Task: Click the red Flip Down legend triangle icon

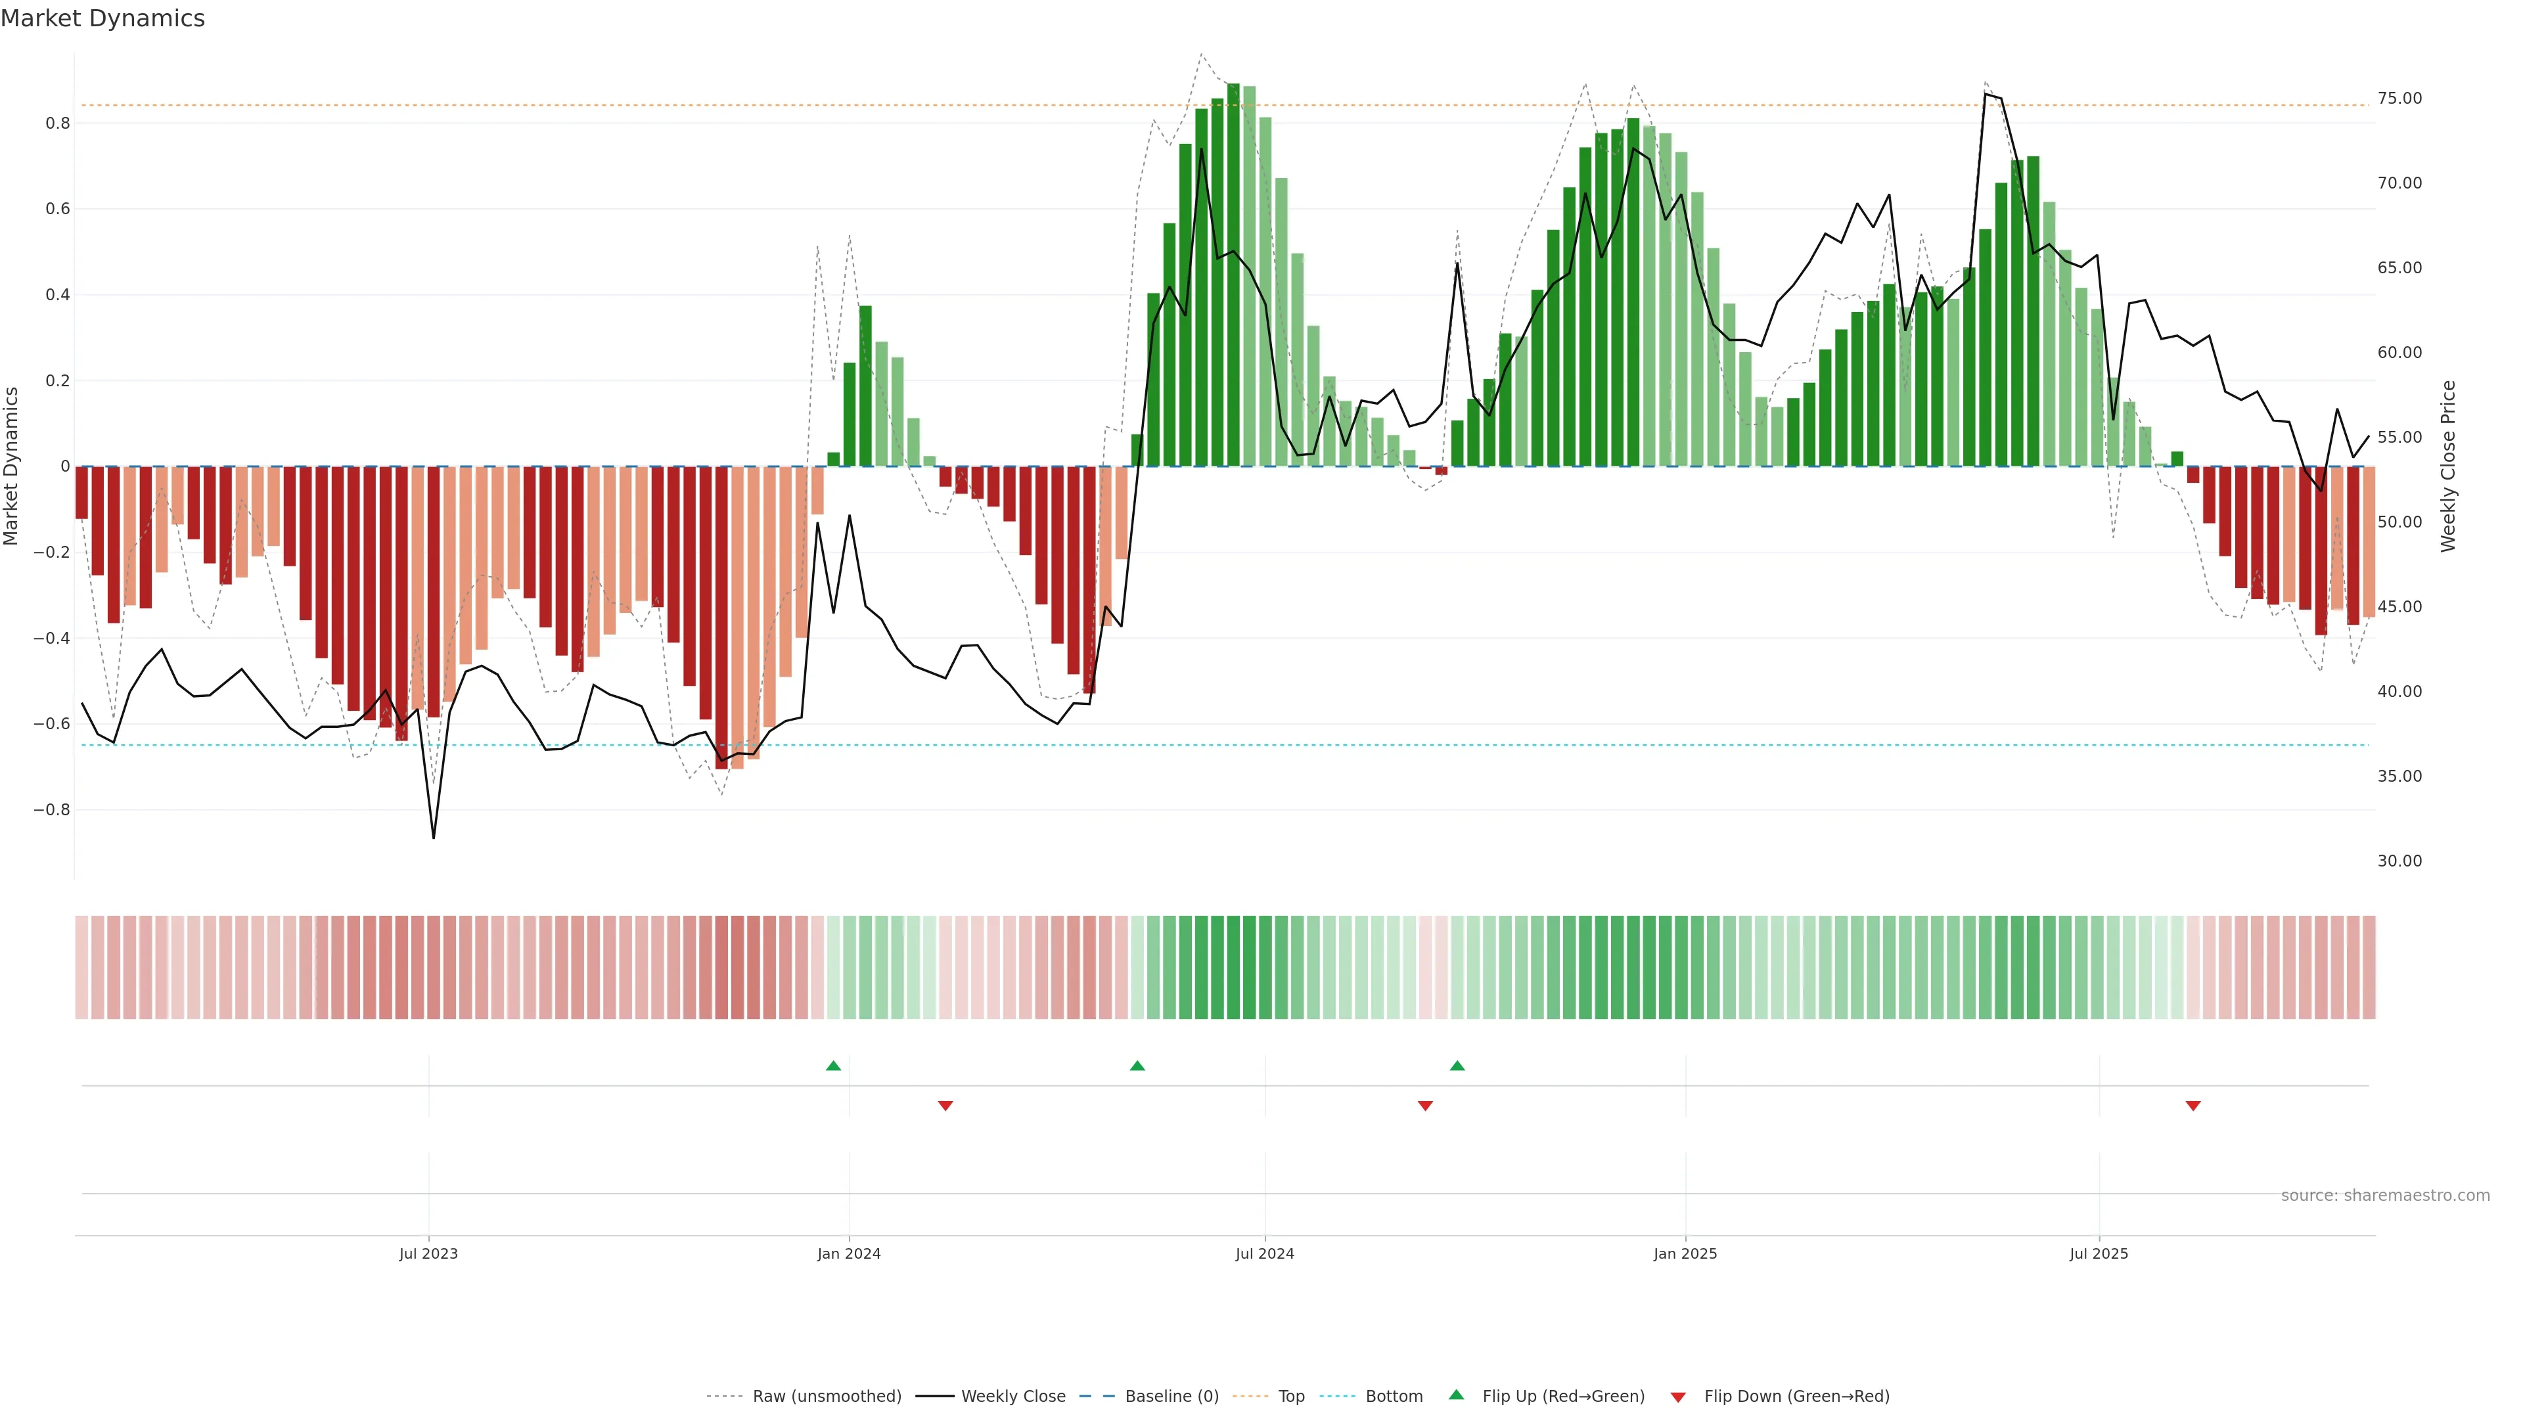Action: (x=1678, y=1397)
